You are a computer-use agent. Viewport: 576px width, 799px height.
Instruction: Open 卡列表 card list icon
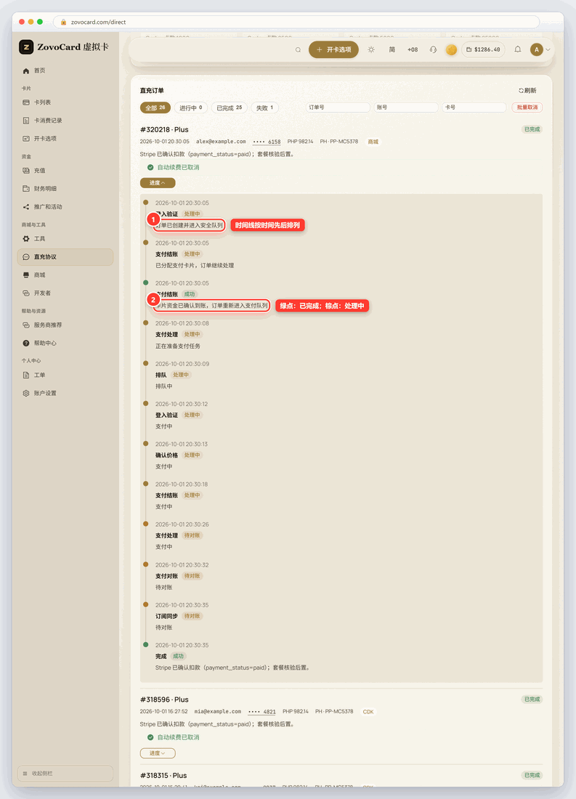[x=26, y=102]
